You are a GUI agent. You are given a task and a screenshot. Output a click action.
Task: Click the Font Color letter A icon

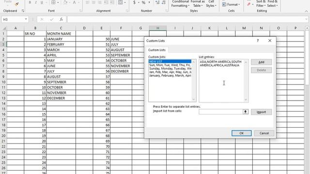click(x=74, y=2)
